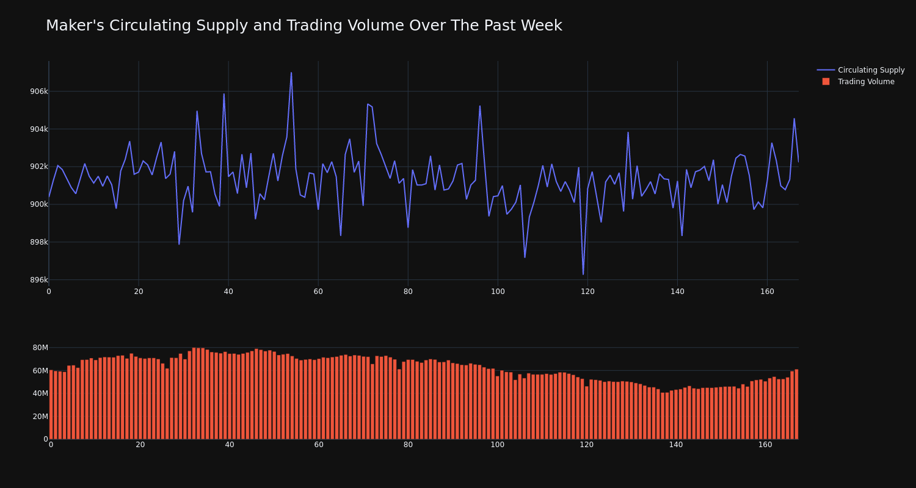
Task: Click the first trading volume bar
Action: click(x=51, y=404)
